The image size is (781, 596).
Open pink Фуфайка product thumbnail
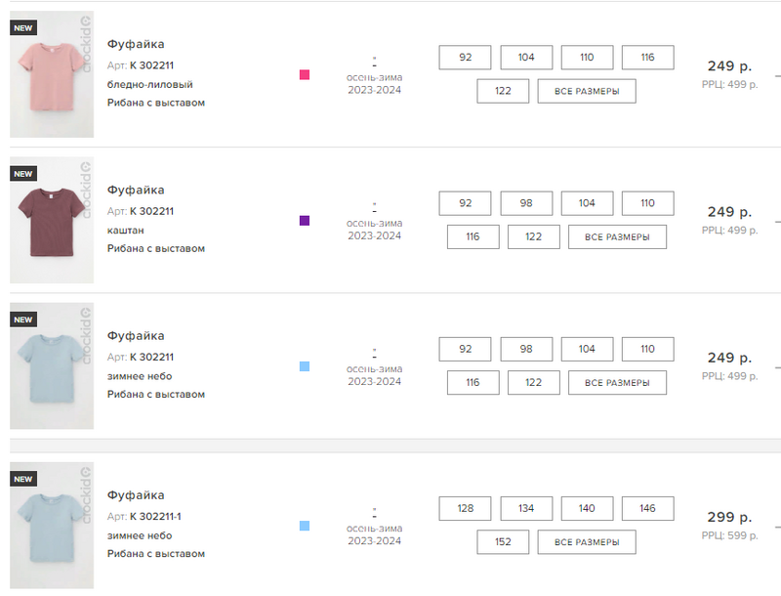pos(52,75)
